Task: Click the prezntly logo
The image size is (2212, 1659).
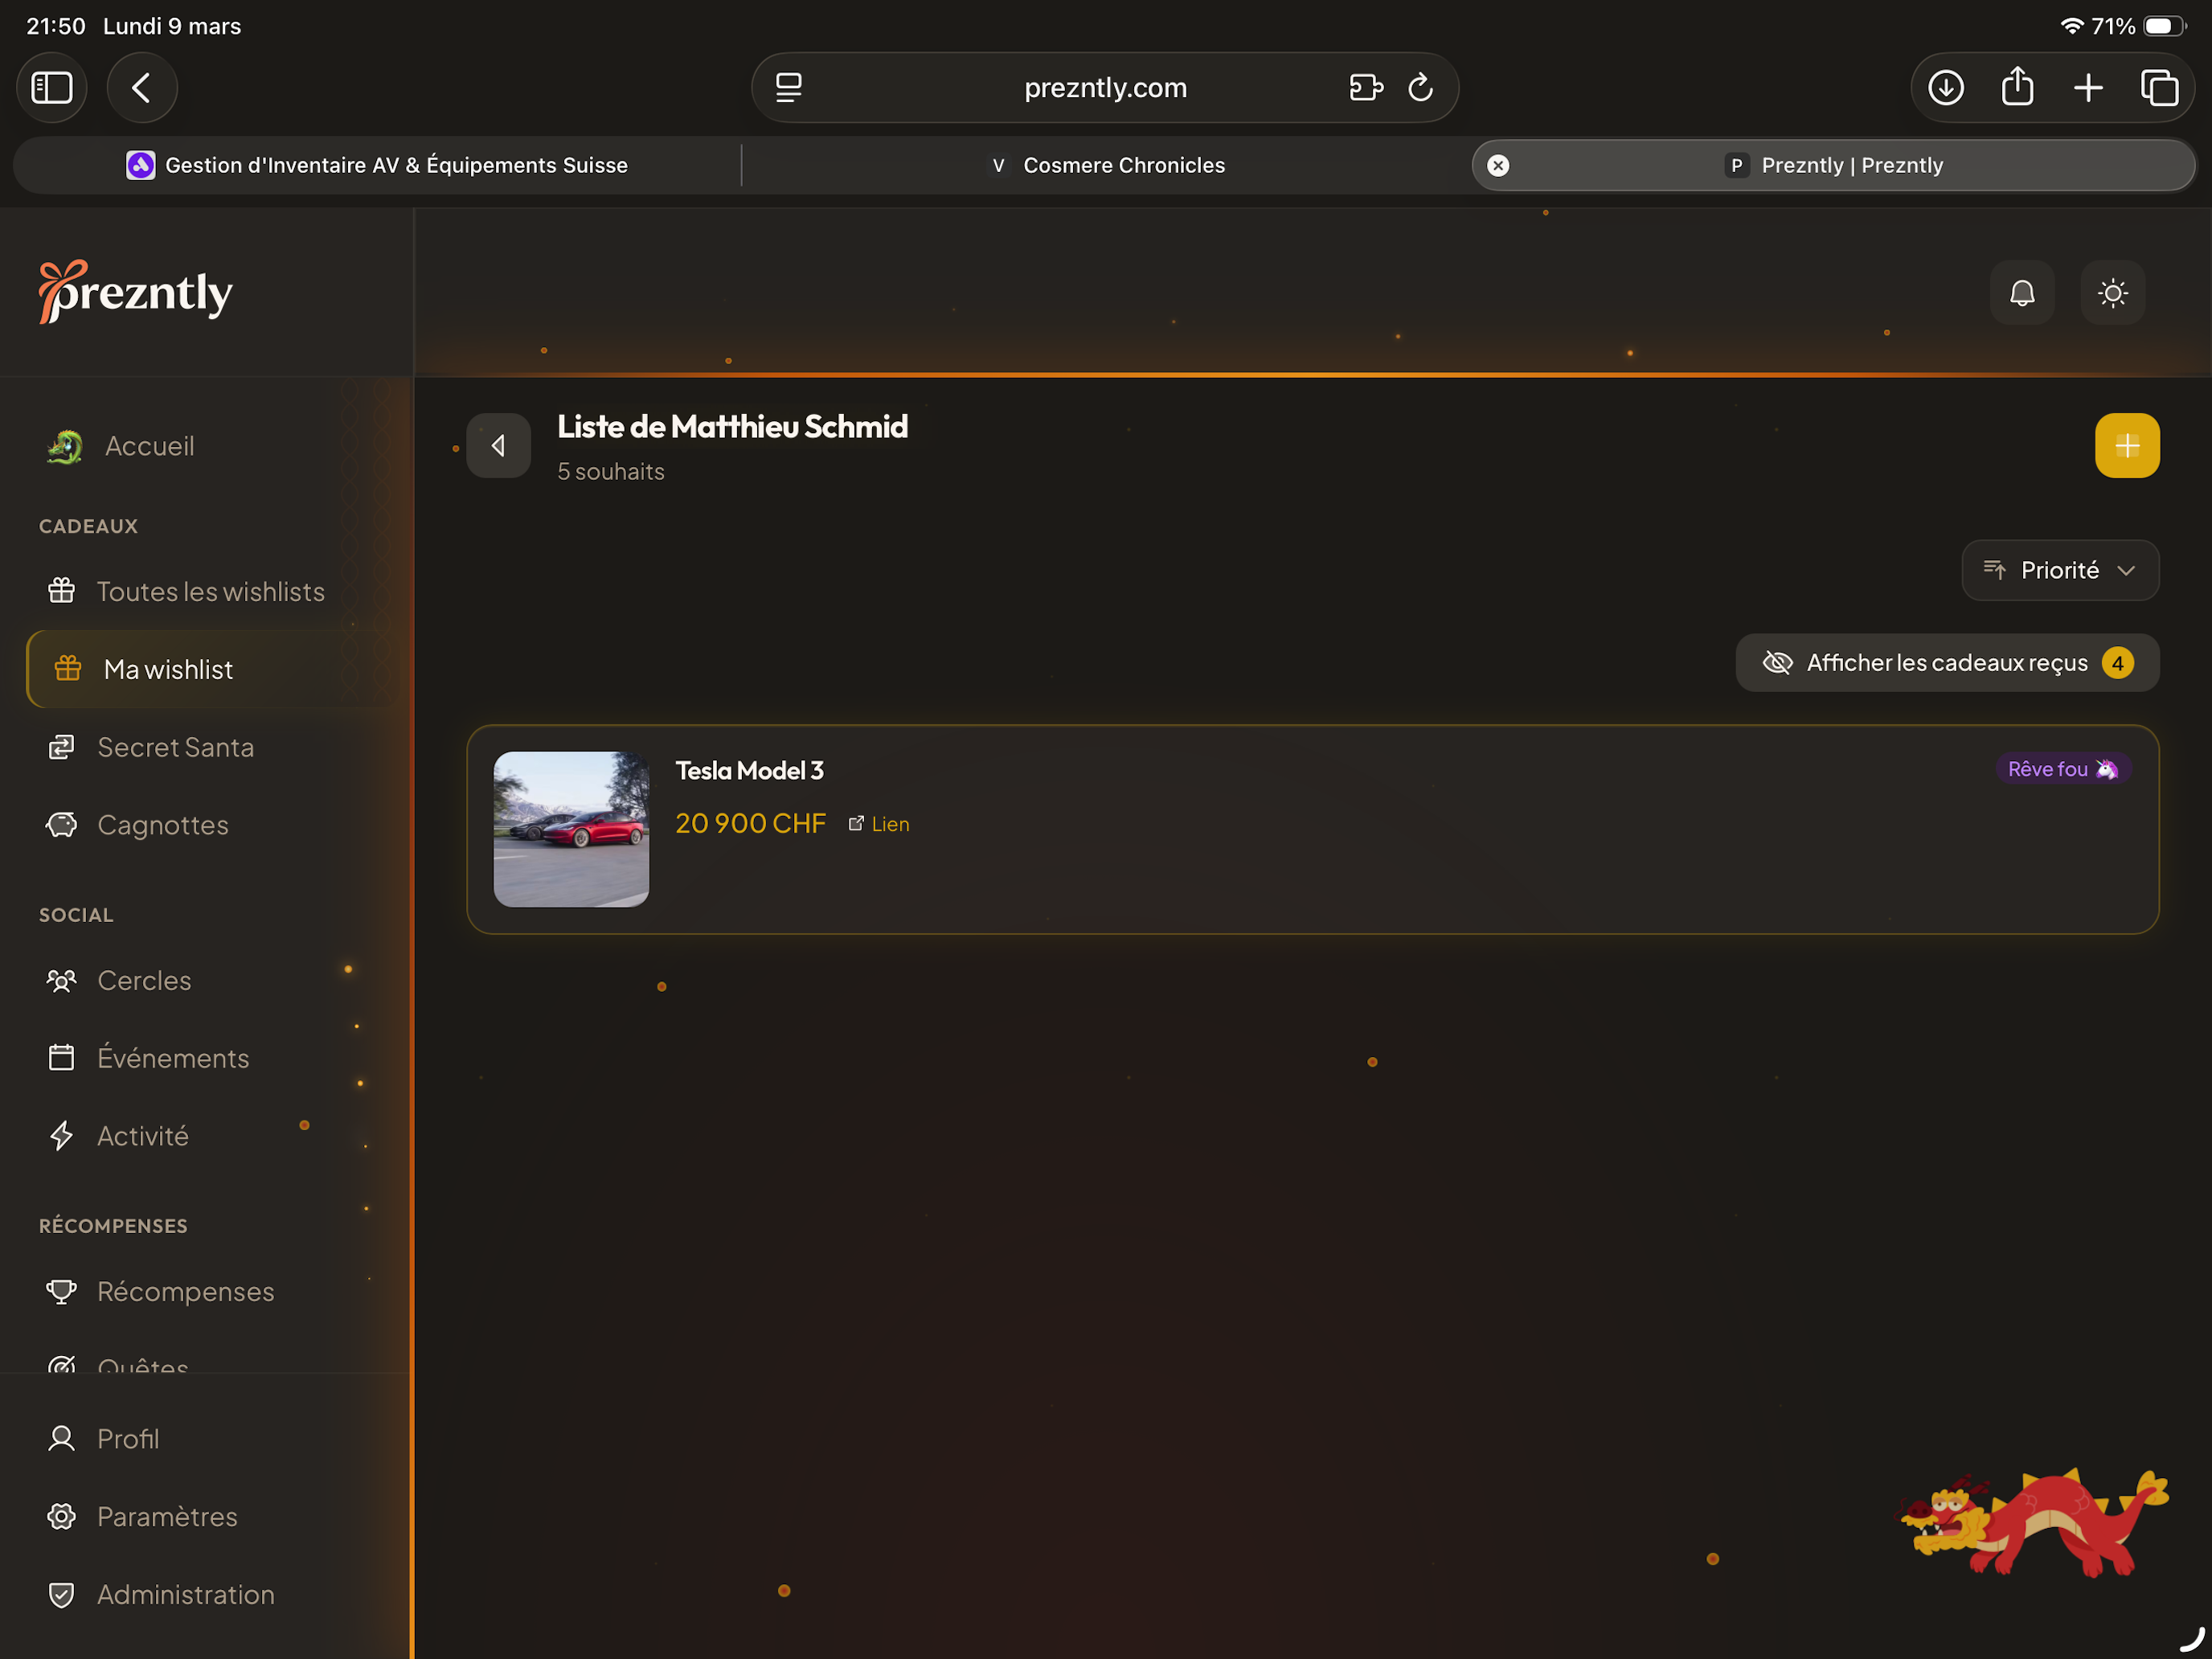Action: [x=136, y=292]
